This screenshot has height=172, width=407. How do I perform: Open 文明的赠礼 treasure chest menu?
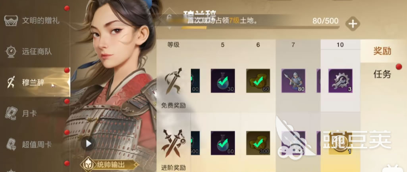click(x=33, y=21)
